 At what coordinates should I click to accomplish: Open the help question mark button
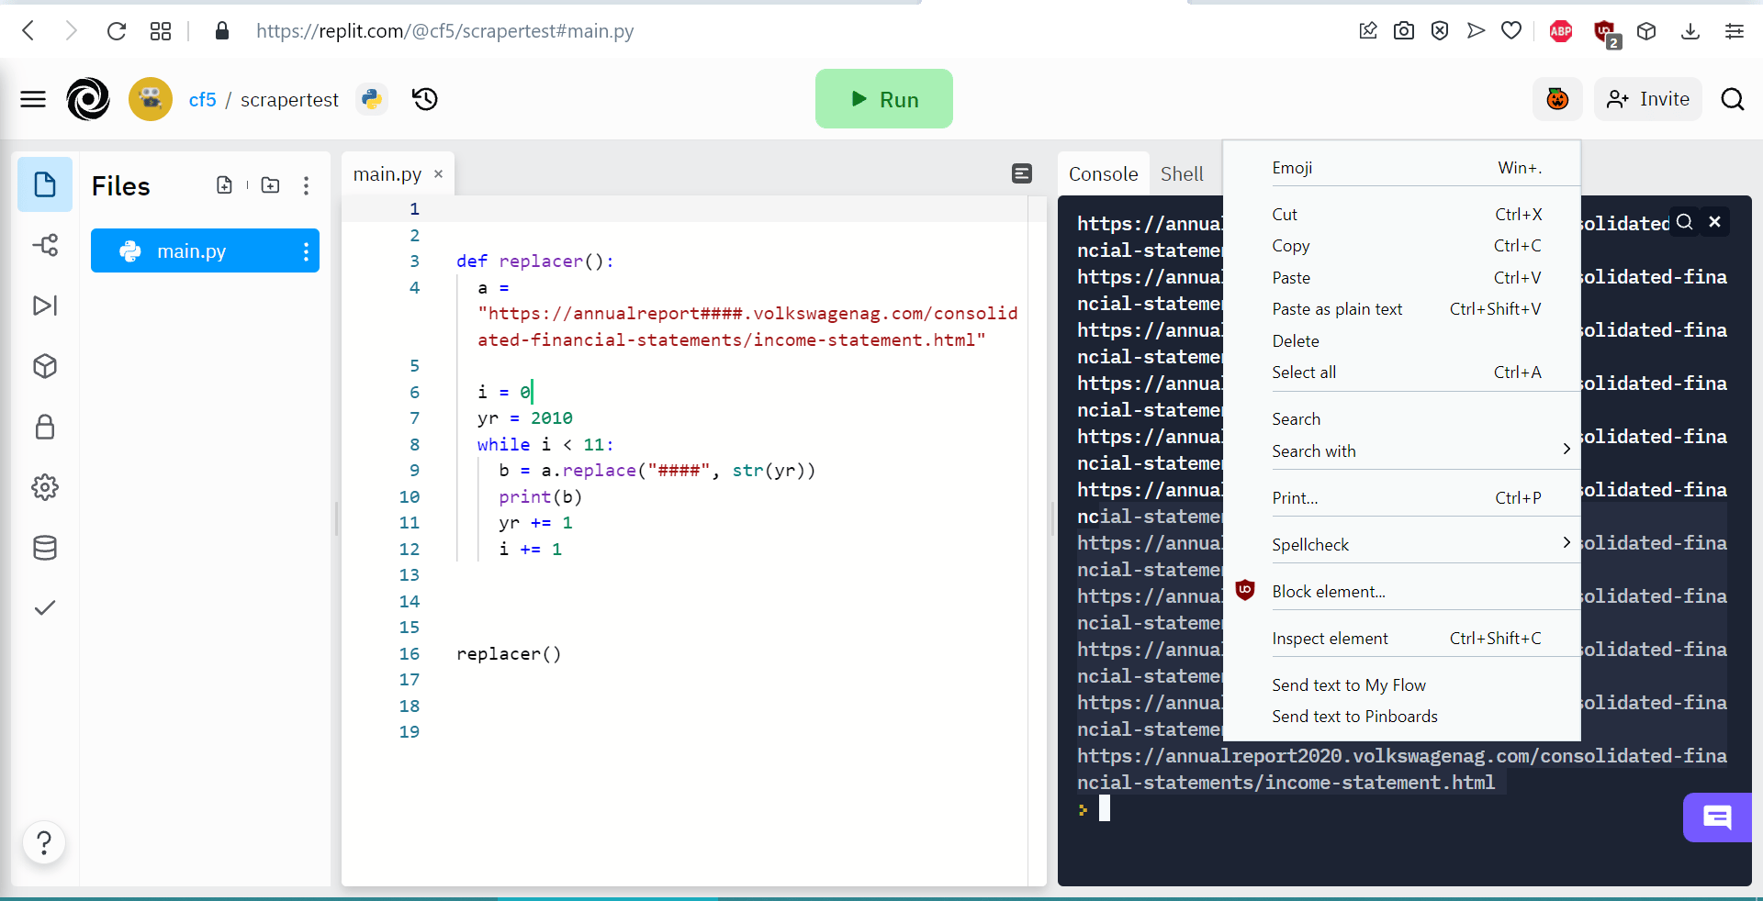(x=44, y=842)
